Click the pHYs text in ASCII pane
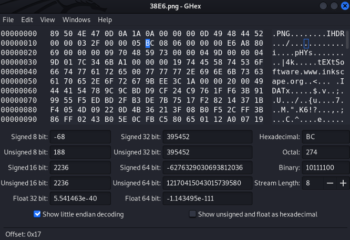Screen dimensions: 350x240 (x=304, y=53)
